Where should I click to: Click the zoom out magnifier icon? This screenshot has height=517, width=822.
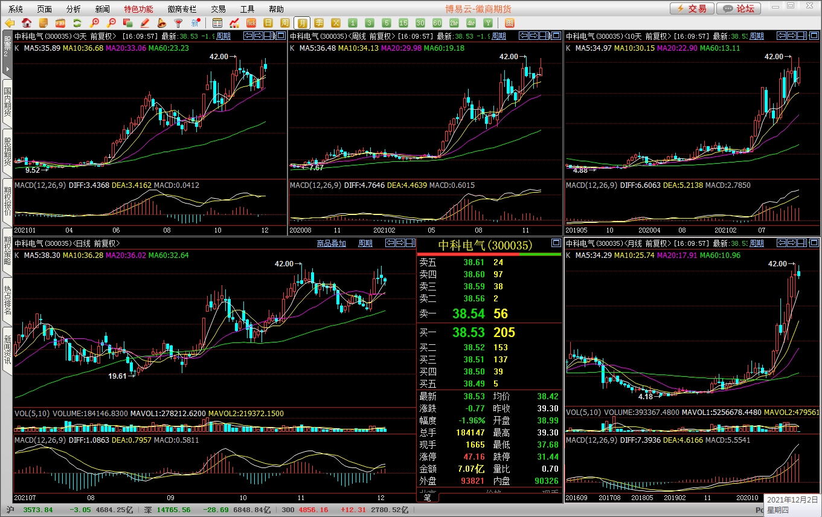pyautogui.click(x=111, y=23)
